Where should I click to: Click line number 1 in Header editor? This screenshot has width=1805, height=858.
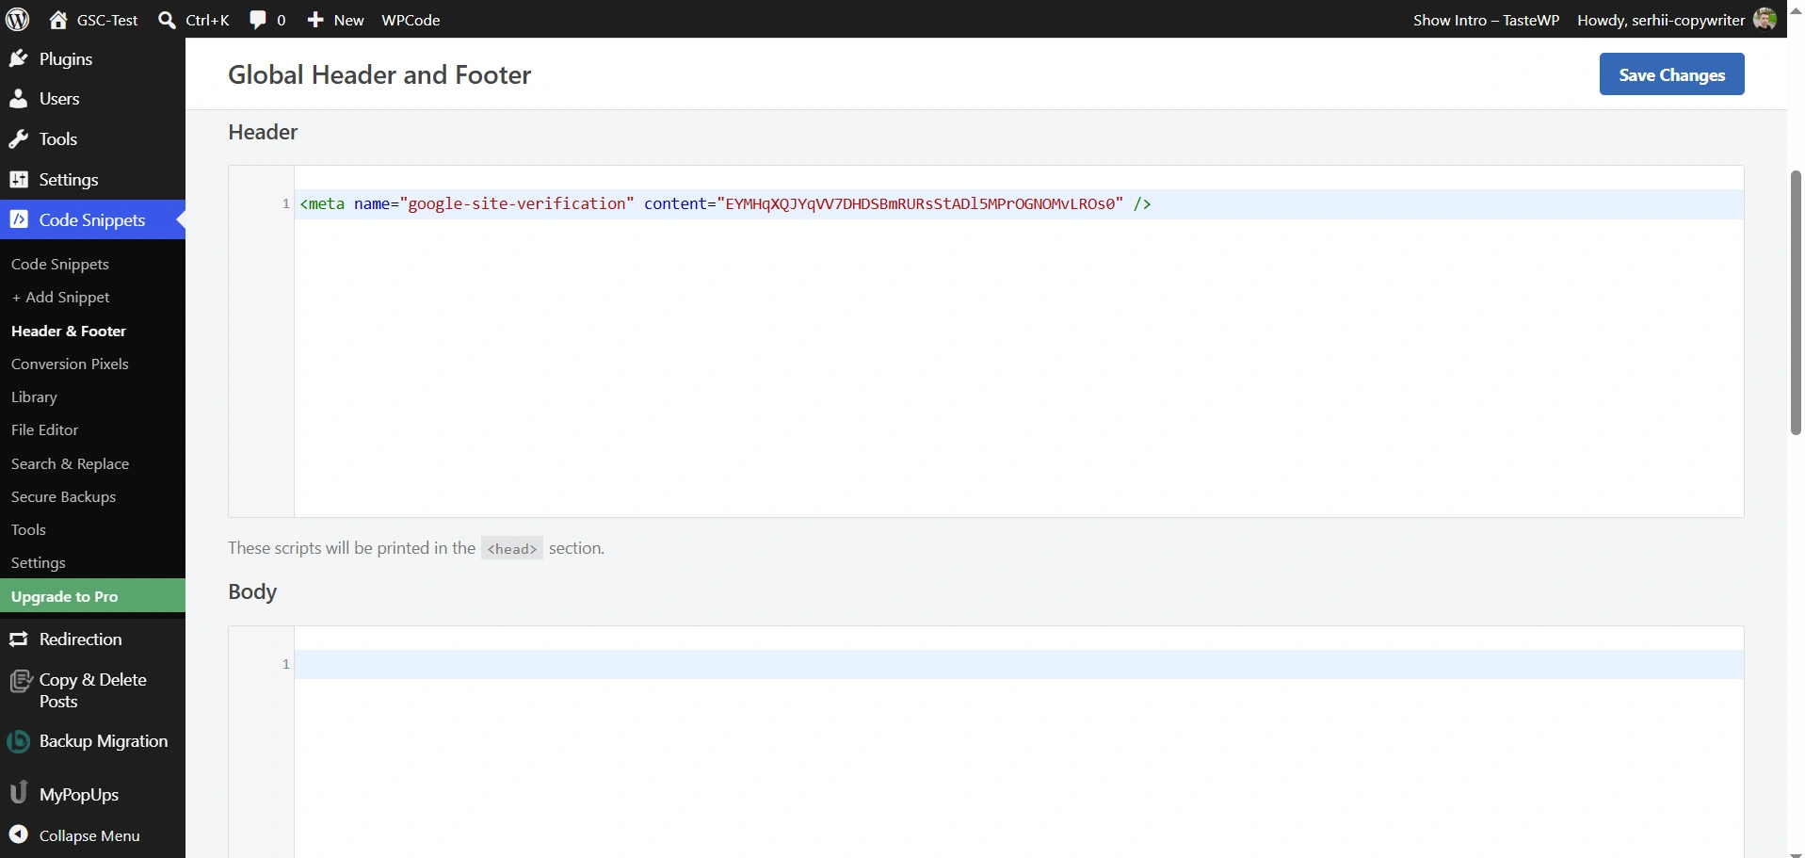(285, 203)
